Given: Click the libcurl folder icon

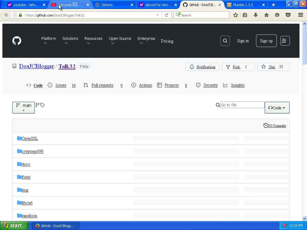Looking at the screenshot, I should coord(19,203).
